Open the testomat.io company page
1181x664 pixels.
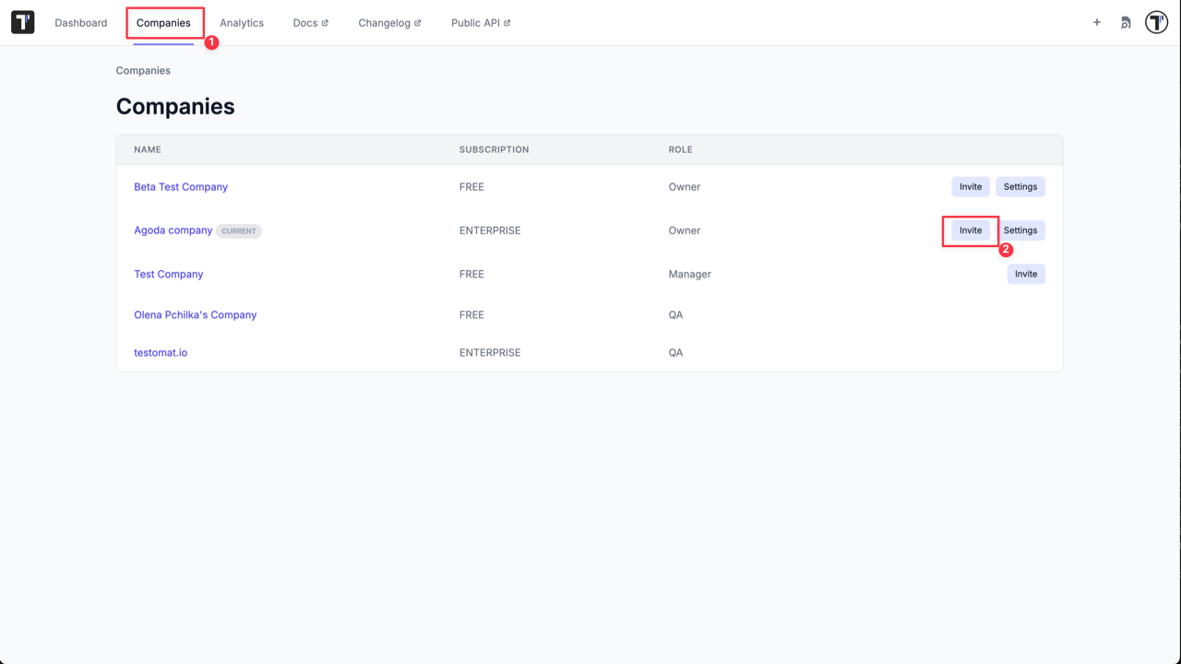coord(161,351)
